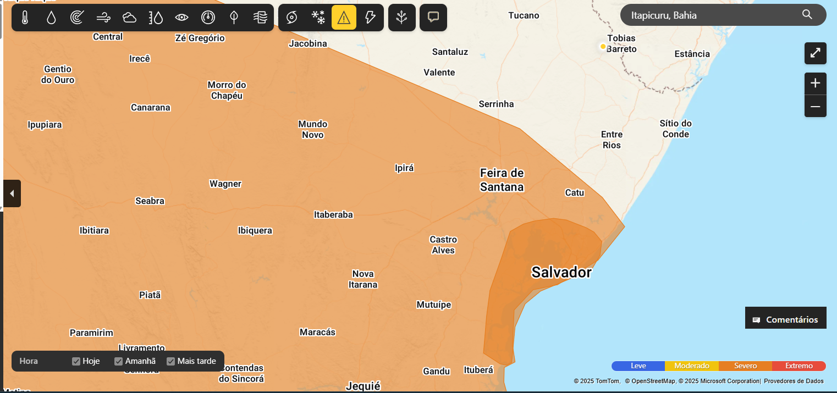837x393 pixels.
Task: Click the Severo orange legend swatch
Action: tap(745, 366)
